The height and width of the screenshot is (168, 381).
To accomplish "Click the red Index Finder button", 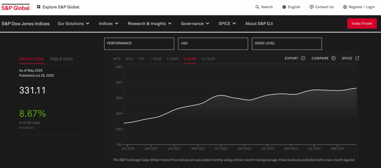I will click(362, 24).
